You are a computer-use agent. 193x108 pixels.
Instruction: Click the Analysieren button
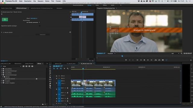coord(43,35)
